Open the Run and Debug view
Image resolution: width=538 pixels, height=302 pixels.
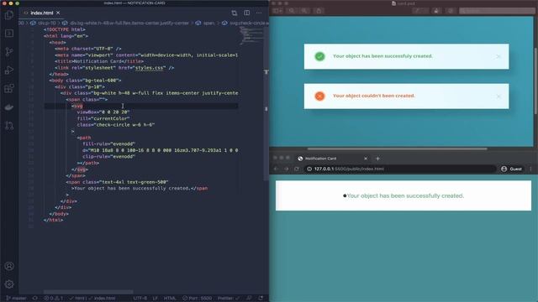click(x=9, y=70)
